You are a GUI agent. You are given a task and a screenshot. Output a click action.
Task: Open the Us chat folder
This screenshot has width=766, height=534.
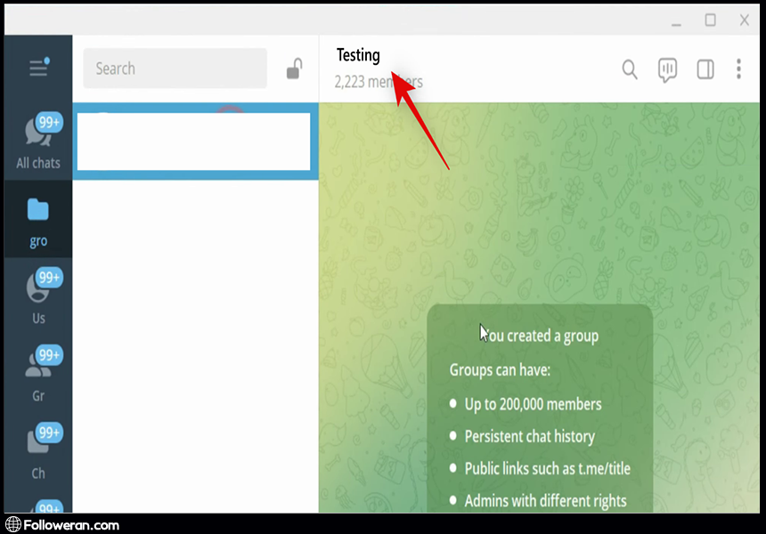point(38,296)
